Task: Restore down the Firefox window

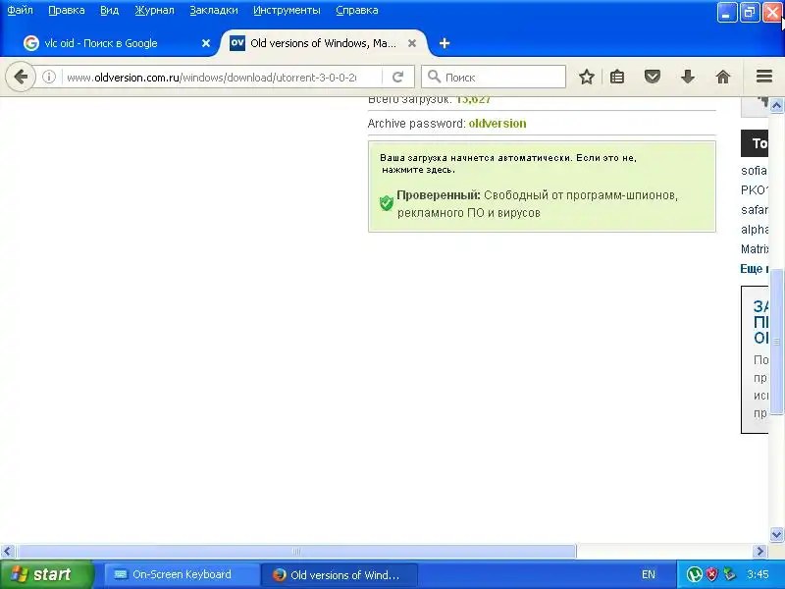Action: (x=750, y=13)
